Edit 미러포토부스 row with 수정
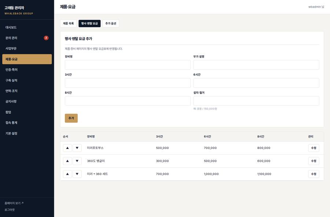This screenshot has height=217, width=330. click(313, 148)
